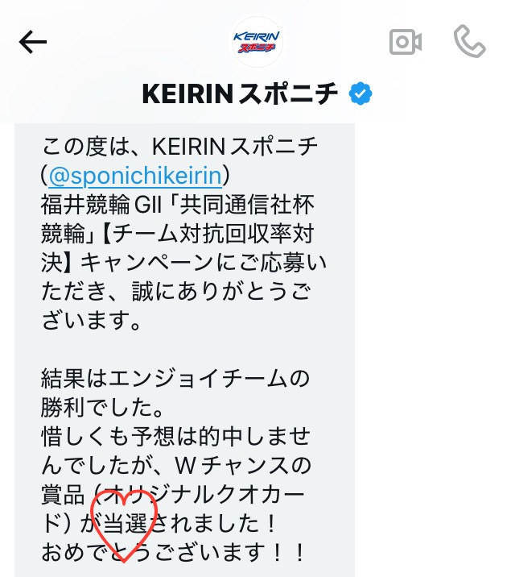Tap the blue verified badge
Screen dimensions: 515x577
[360, 93]
